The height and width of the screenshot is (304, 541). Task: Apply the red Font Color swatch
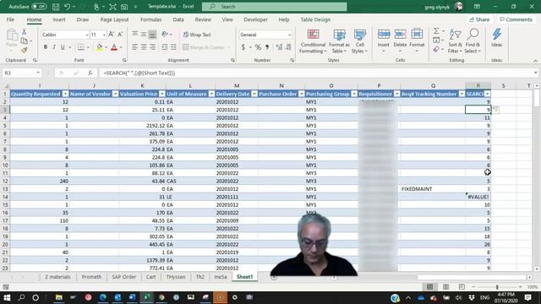coord(114,47)
